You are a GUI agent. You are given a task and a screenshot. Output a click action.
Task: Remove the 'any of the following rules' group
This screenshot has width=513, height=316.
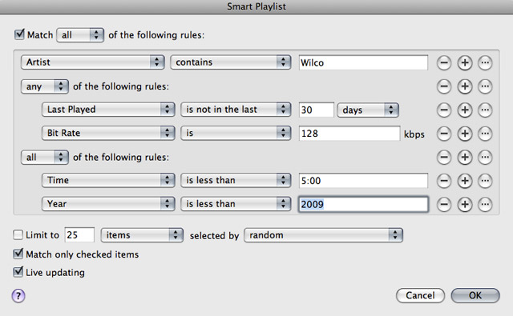click(444, 86)
